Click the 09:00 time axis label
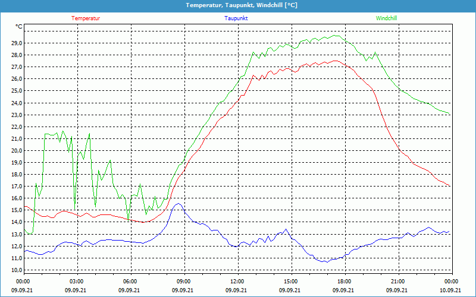 (183, 282)
